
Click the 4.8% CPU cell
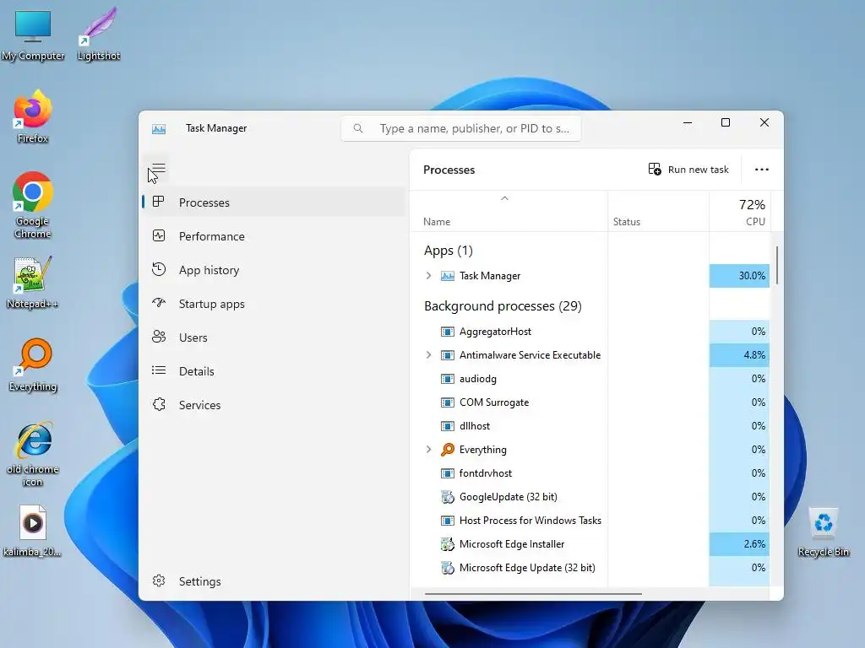(739, 355)
